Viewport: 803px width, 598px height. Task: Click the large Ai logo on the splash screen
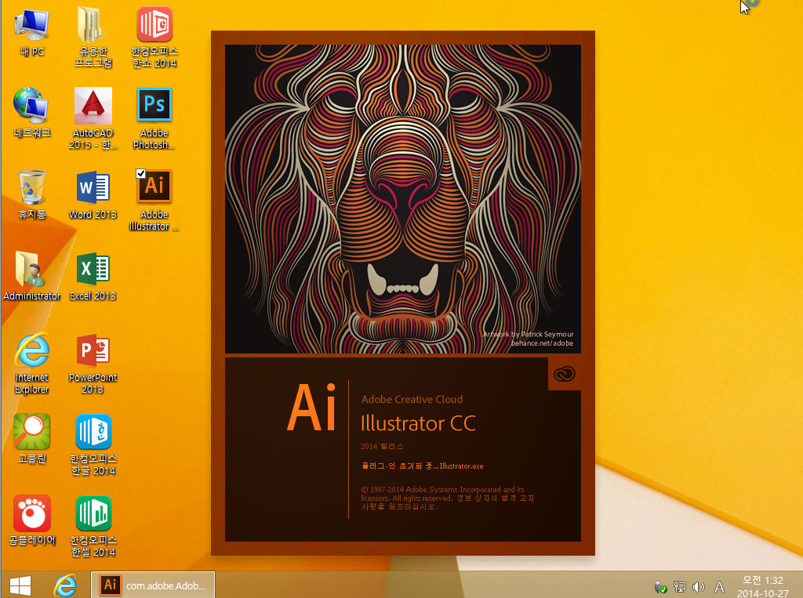pyautogui.click(x=311, y=408)
